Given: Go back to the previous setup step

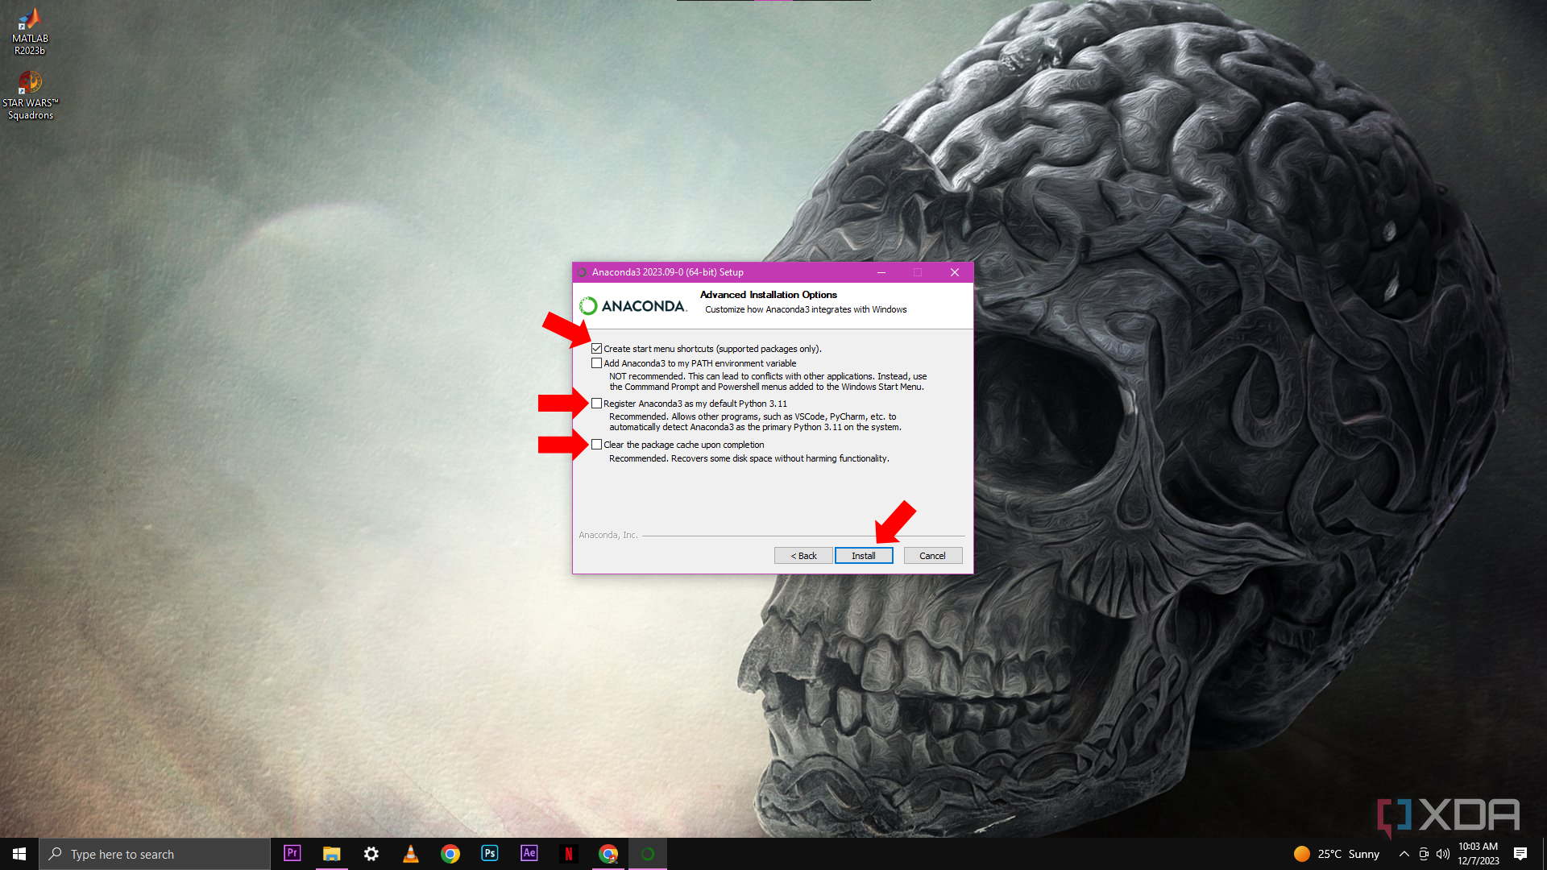Looking at the screenshot, I should tap(803, 555).
